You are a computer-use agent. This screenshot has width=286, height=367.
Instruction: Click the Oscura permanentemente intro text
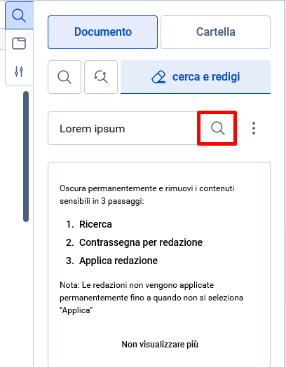147,195
